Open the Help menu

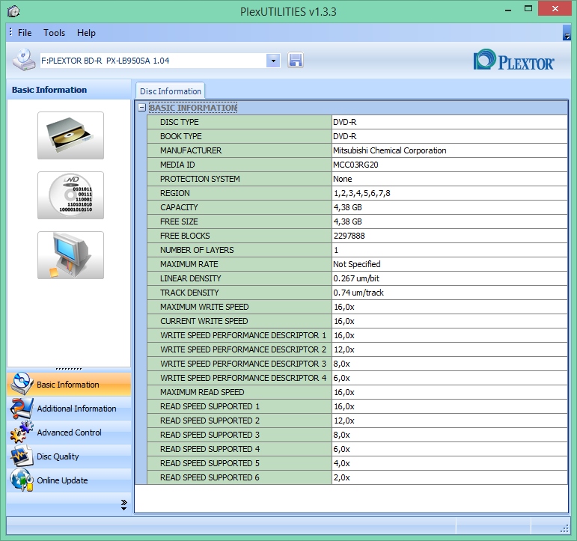86,33
